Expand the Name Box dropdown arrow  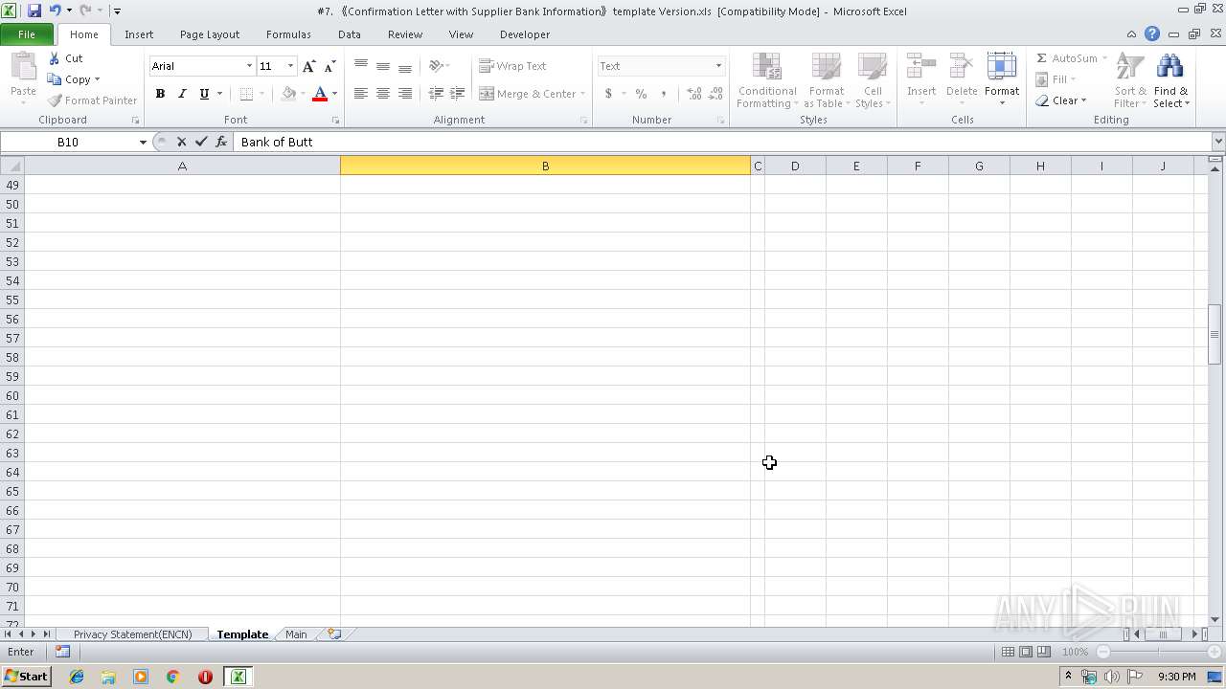pyautogui.click(x=143, y=142)
